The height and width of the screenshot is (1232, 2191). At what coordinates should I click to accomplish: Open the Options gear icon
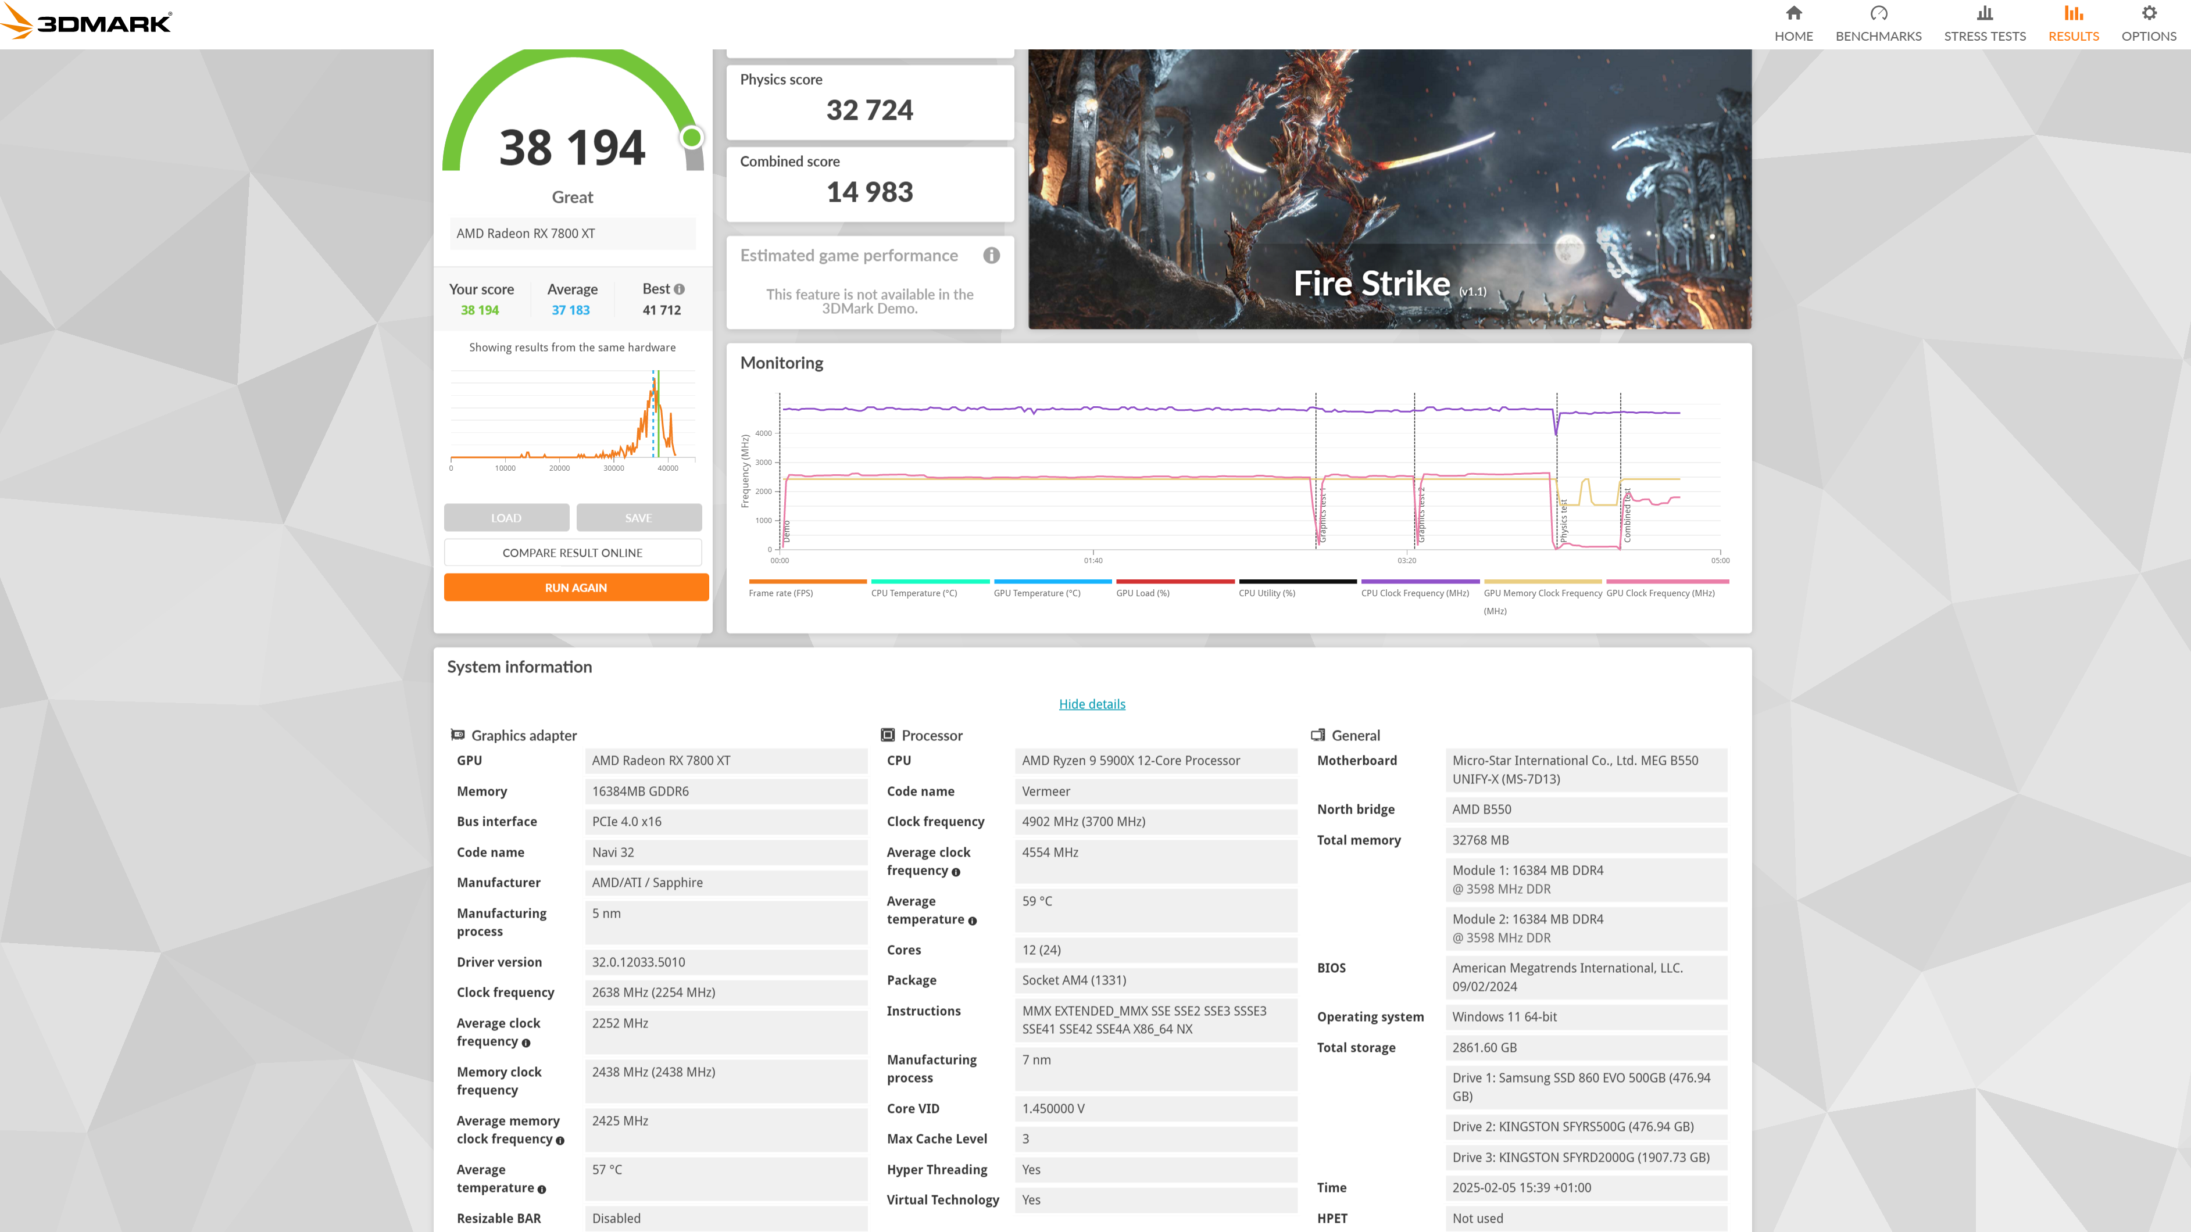pyautogui.click(x=2149, y=13)
